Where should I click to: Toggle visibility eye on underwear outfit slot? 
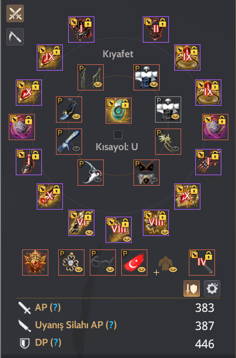154,180
